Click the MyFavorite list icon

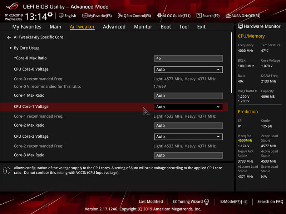tap(85, 15)
